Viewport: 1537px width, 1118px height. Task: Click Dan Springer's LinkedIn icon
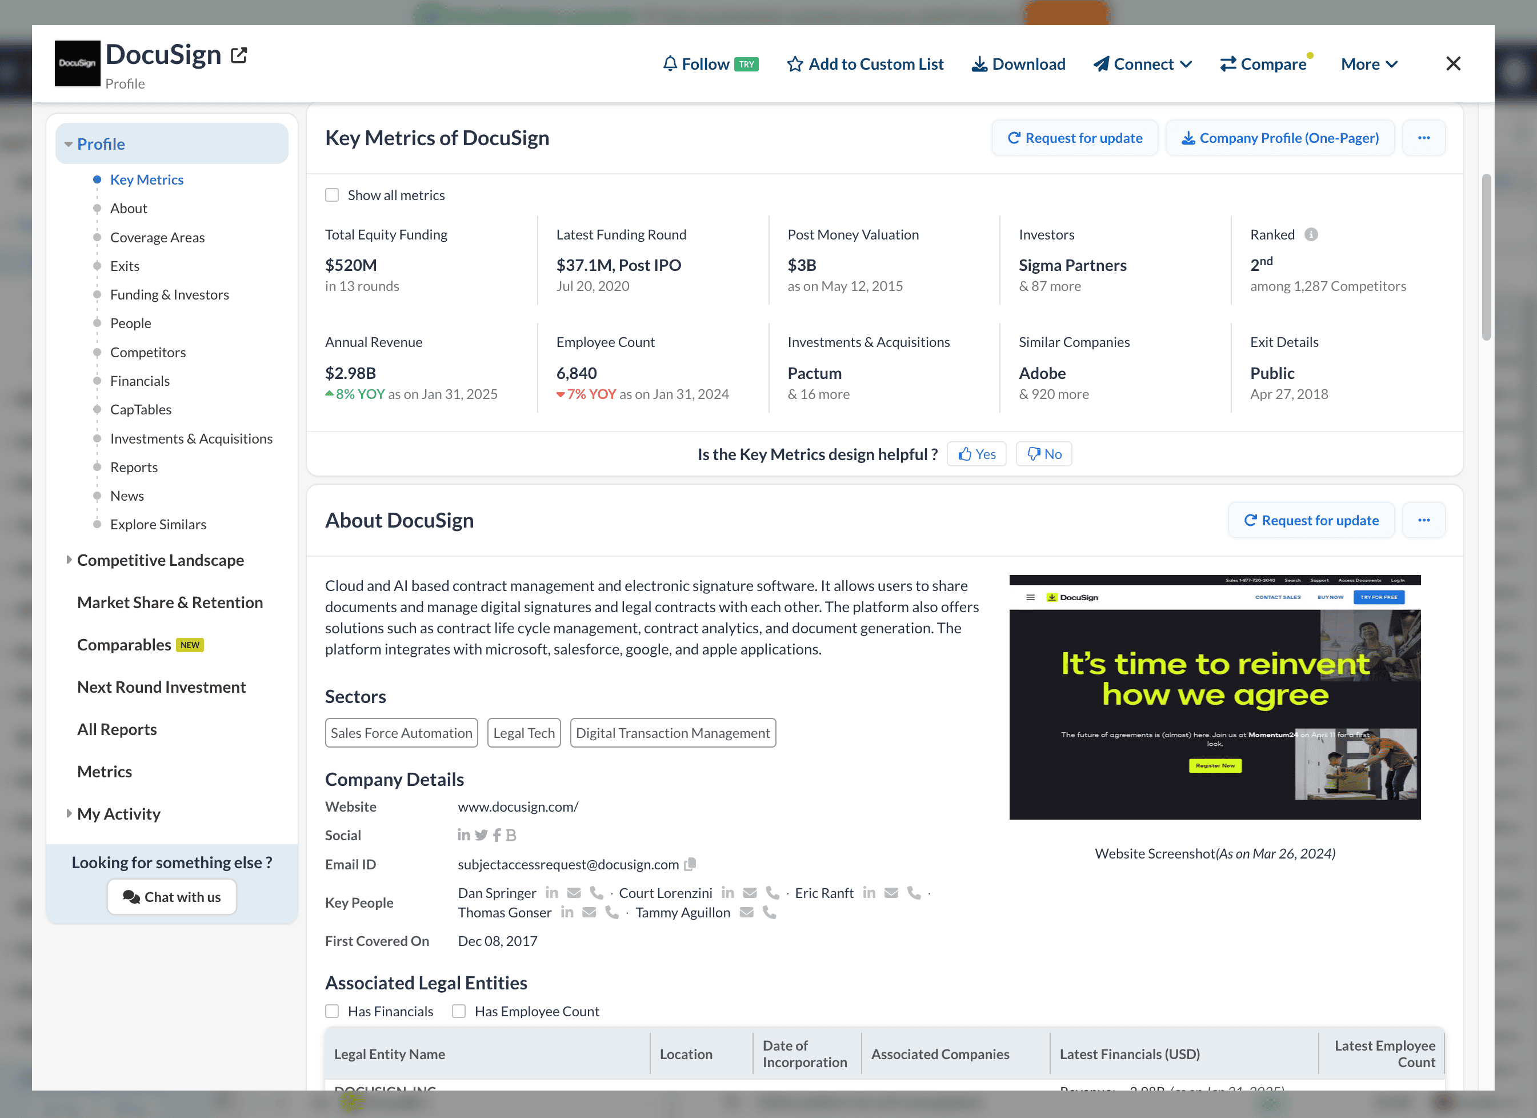[x=551, y=893]
